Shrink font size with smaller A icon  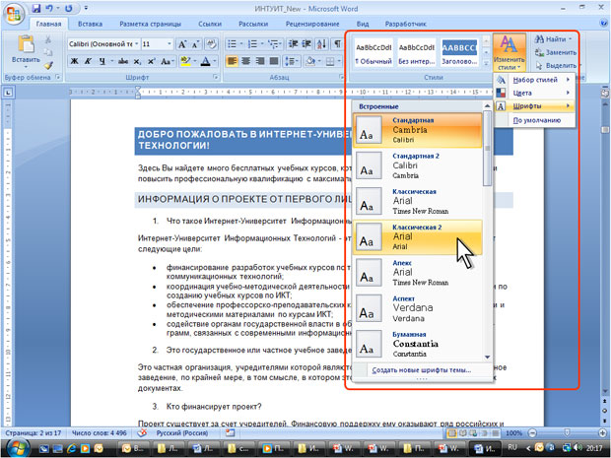click(195, 44)
